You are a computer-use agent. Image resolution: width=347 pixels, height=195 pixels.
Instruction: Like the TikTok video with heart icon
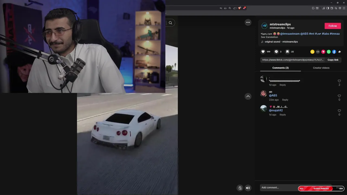click(x=263, y=52)
